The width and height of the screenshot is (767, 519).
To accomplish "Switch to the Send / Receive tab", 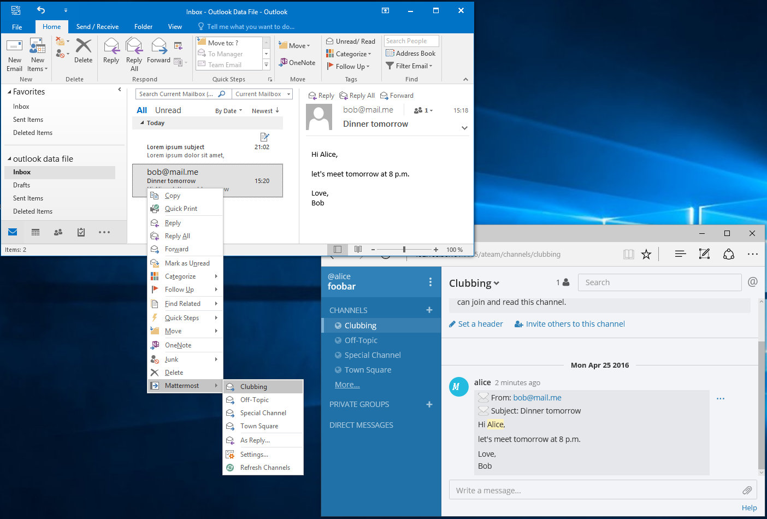I will pyautogui.click(x=97, y=27).
